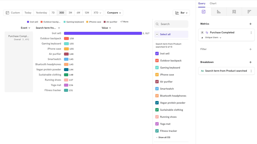Switch to the Chart tab
Image resolution: width=257 pixels, height=144 pixels.
[x=213, y=3]
